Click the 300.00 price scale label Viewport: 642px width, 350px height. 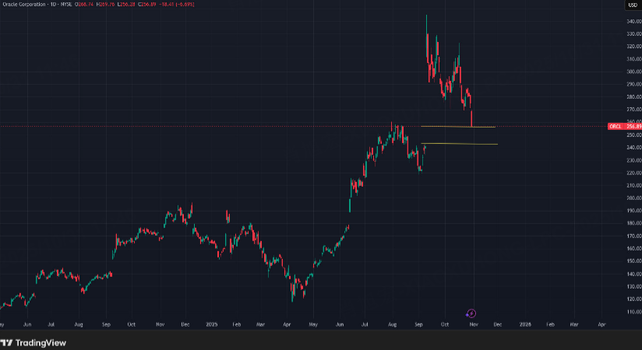[x=633, y=72]
